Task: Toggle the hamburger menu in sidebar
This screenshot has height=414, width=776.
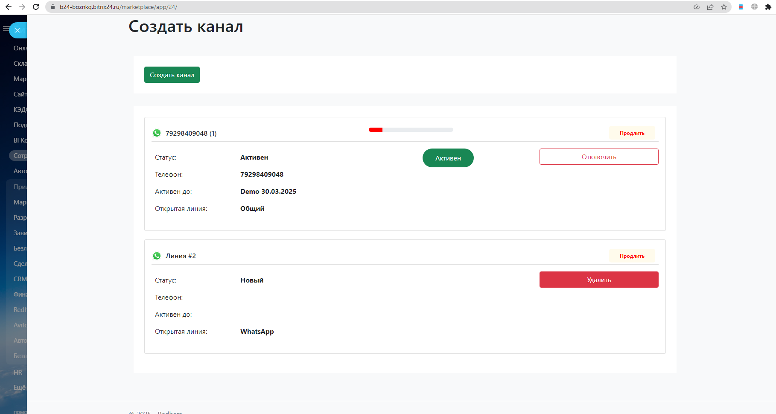Action: coord(6,29)
